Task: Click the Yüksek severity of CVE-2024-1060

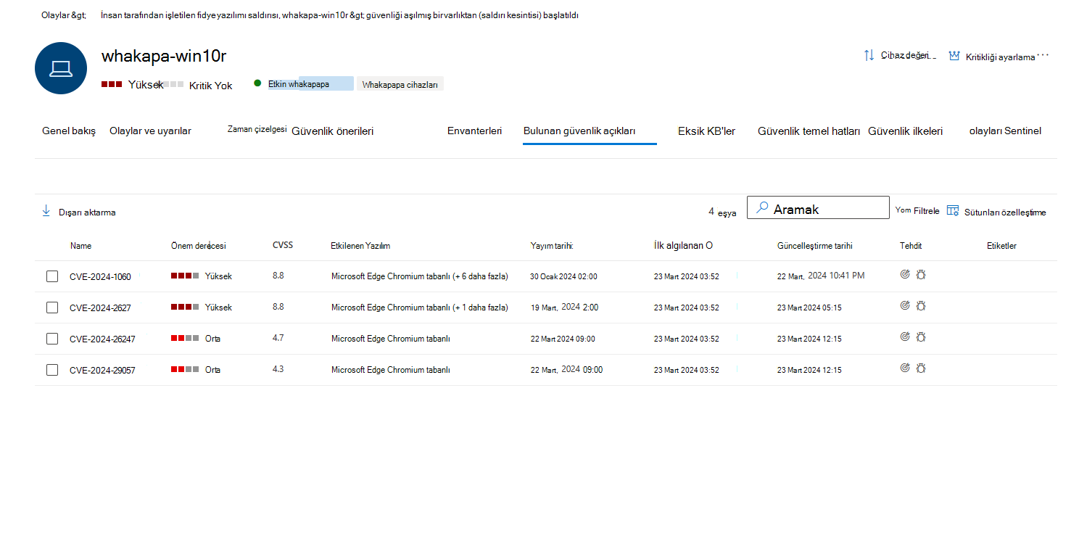Action: 202,276
